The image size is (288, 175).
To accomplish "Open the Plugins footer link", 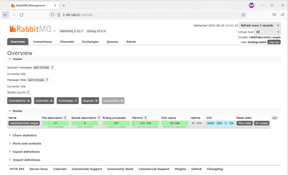I will pos(180,169).
